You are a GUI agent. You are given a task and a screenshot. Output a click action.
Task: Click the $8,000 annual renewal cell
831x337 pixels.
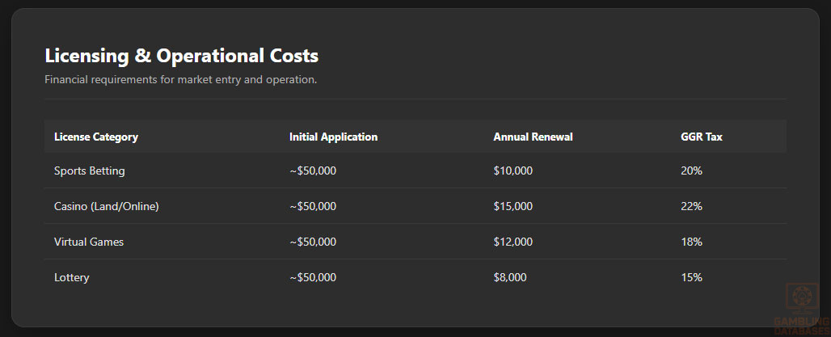(x=509, y=277)
